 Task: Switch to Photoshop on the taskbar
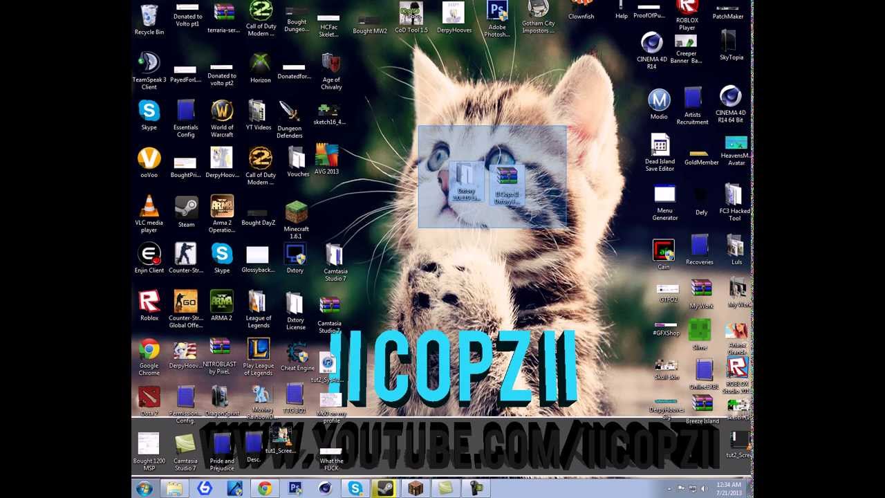coord(295,488)
